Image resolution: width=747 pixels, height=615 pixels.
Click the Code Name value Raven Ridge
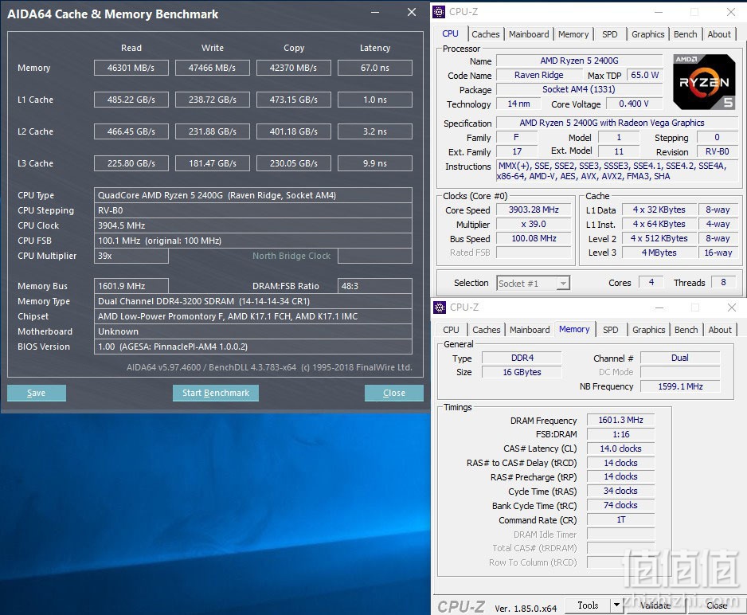(x=539, y=75)
